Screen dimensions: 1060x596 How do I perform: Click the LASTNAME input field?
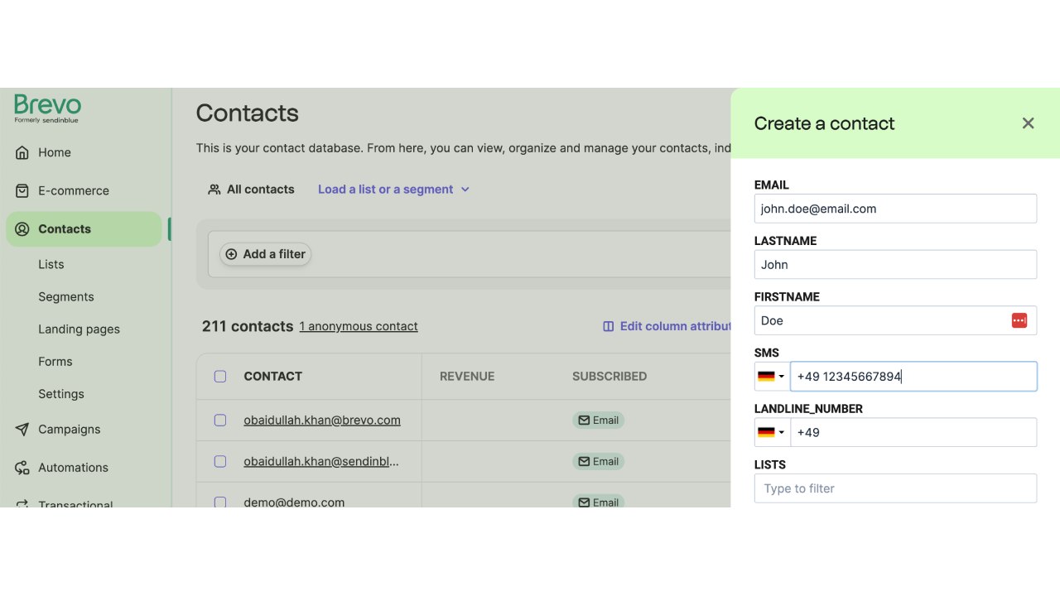895,265
